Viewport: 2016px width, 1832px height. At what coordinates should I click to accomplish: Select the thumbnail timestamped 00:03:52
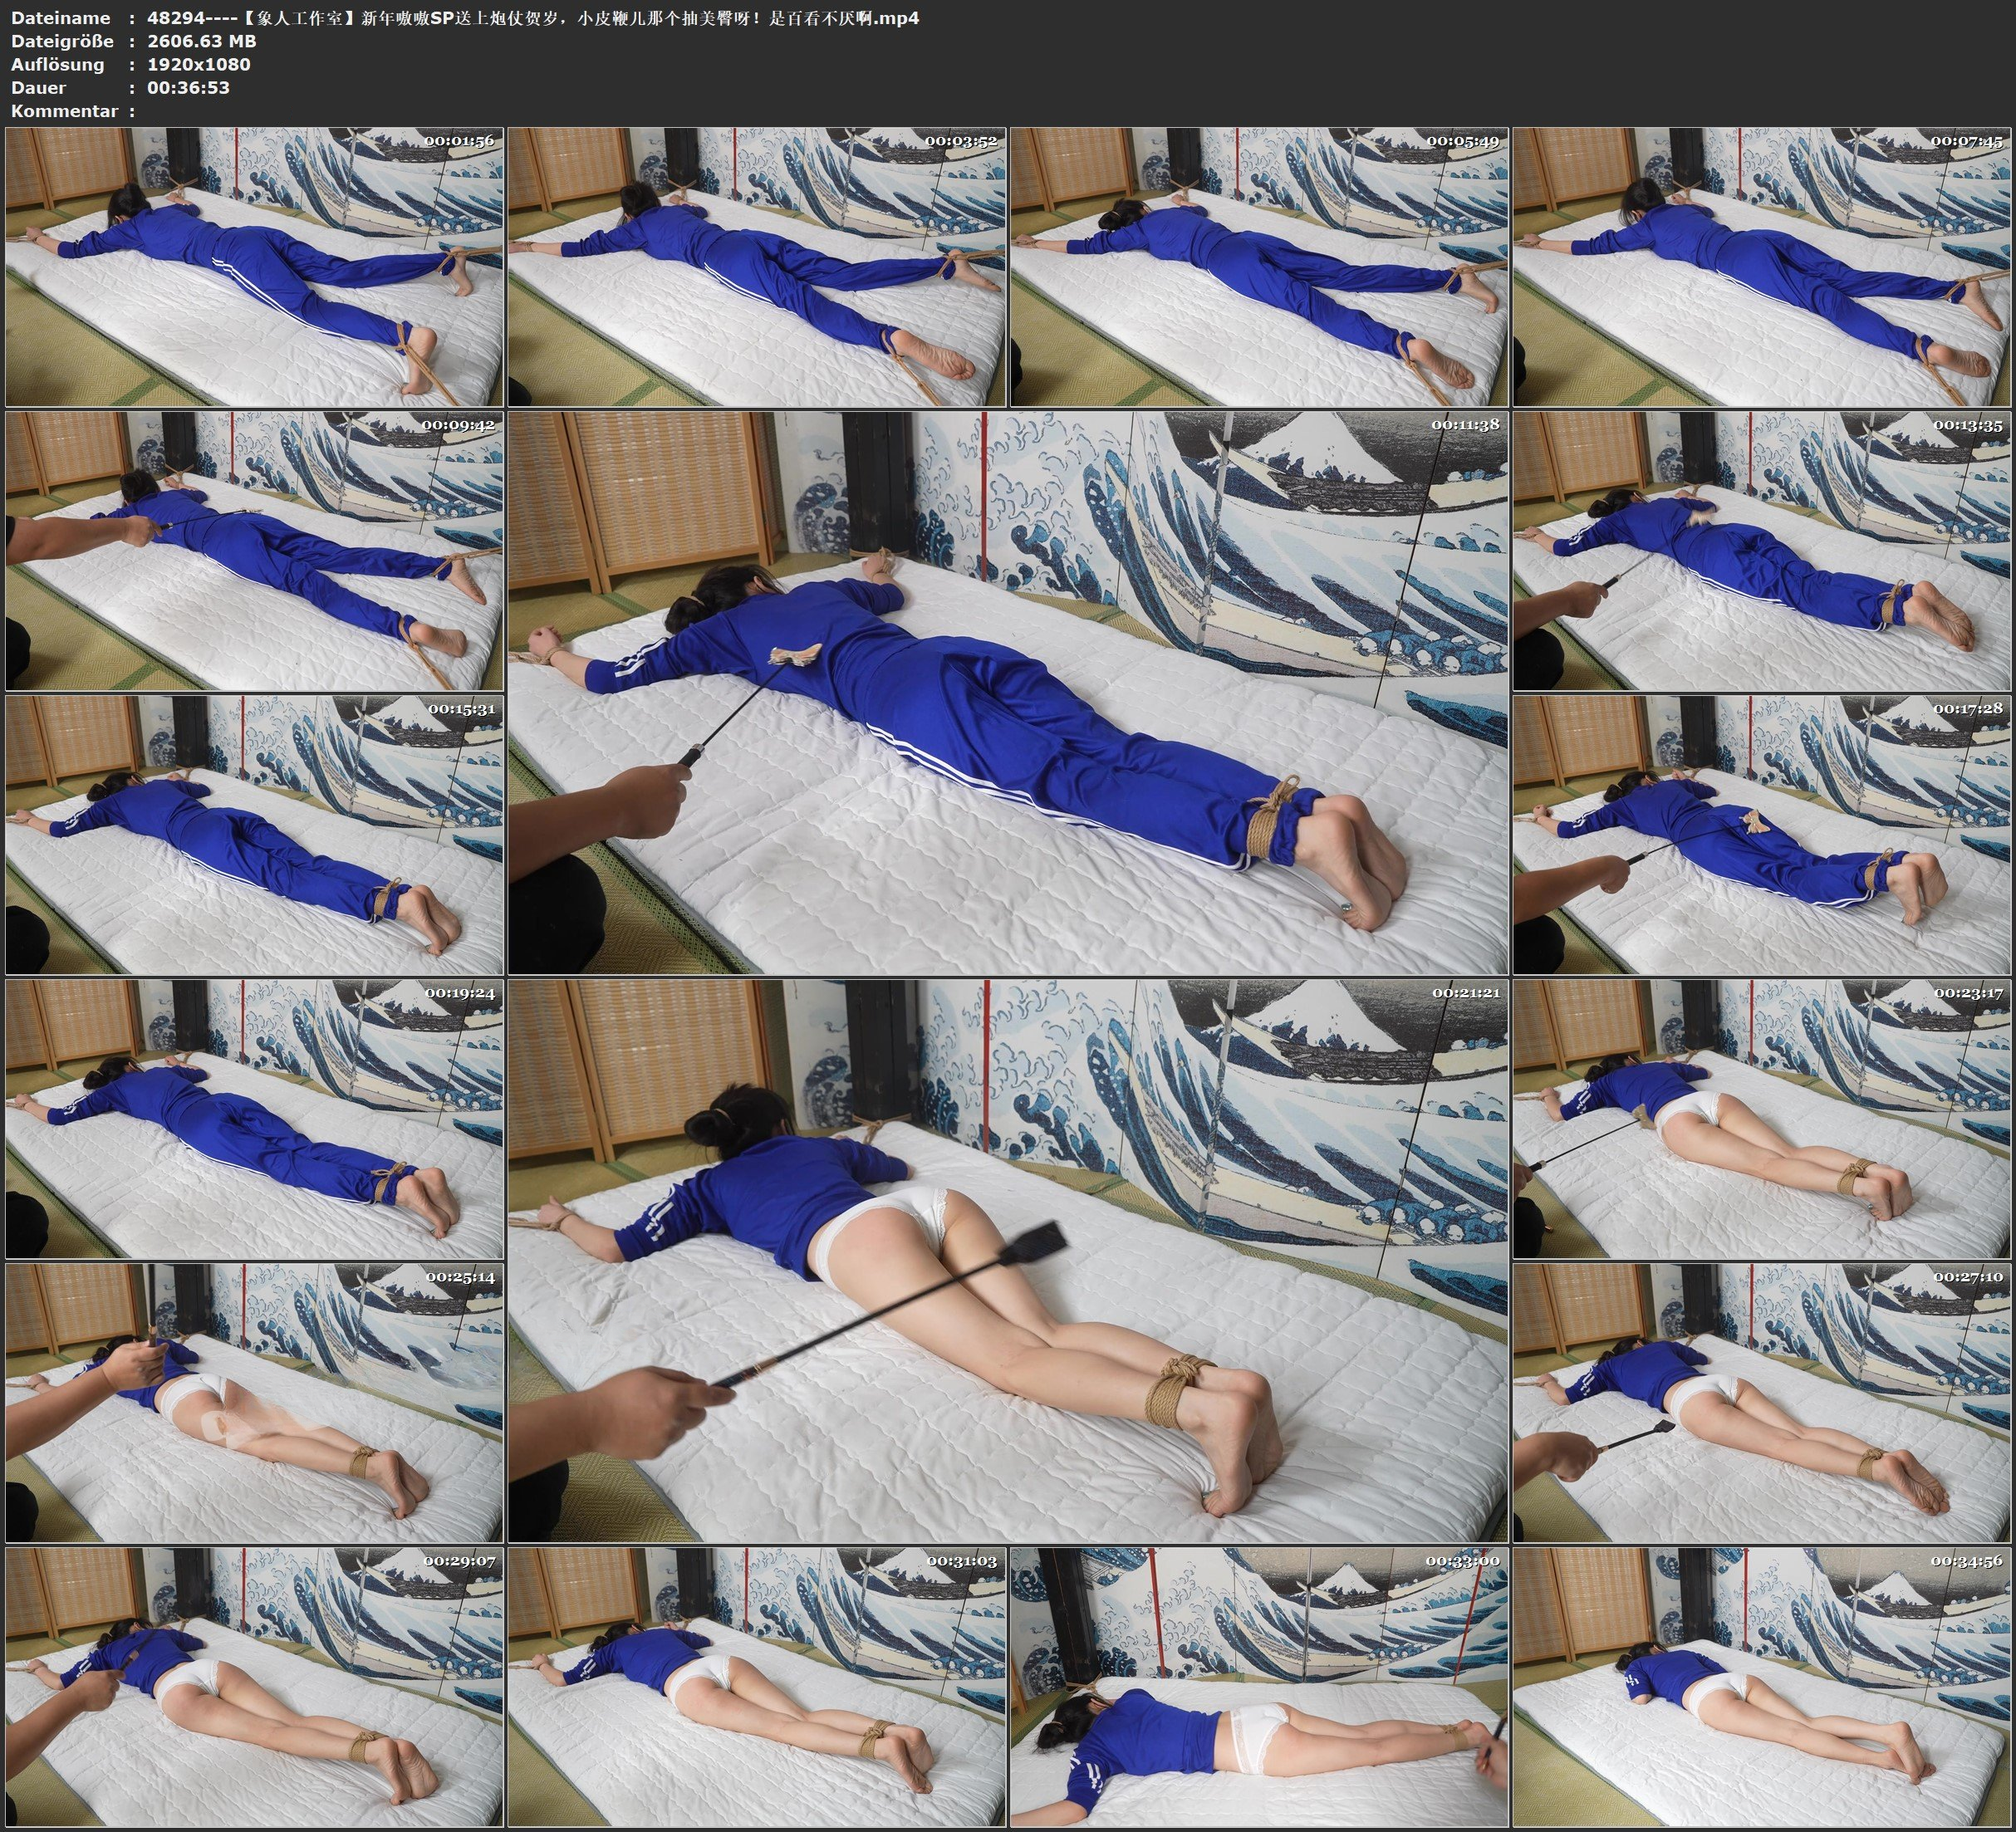point(757,267)
